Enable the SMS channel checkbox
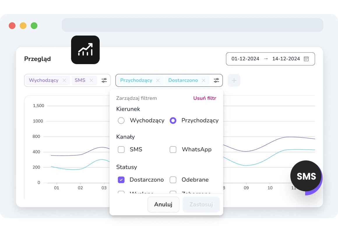This screenshot has height=232, width=338. (x=121, y=150)
